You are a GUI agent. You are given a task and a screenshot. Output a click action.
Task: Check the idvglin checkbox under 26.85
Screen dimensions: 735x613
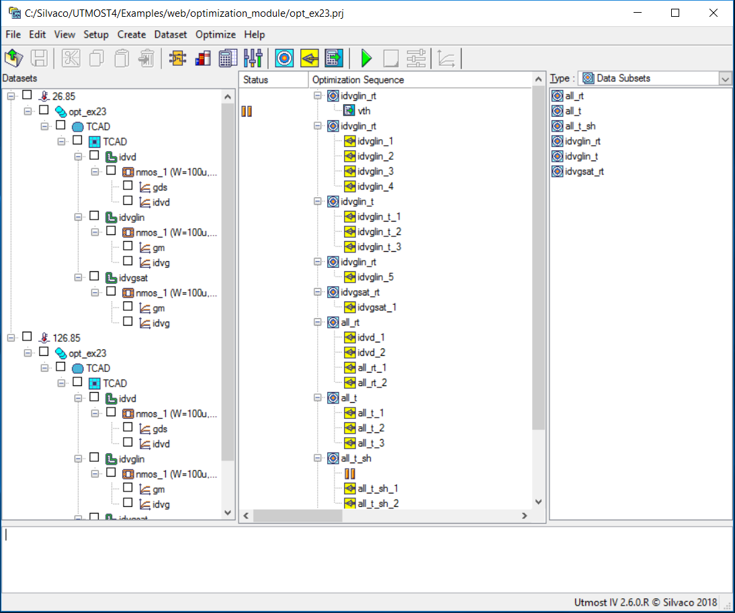point(94,216)
